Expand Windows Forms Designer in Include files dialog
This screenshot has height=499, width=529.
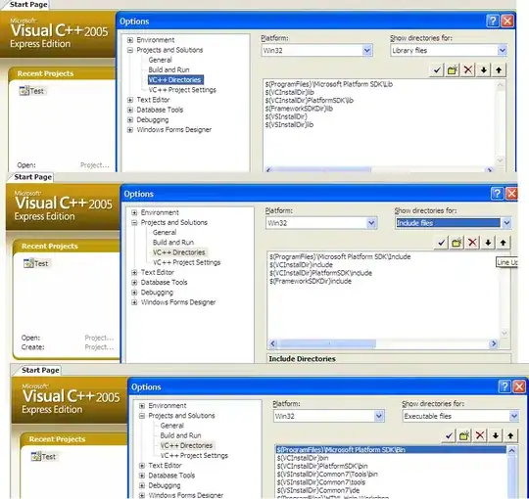(134, 302)
